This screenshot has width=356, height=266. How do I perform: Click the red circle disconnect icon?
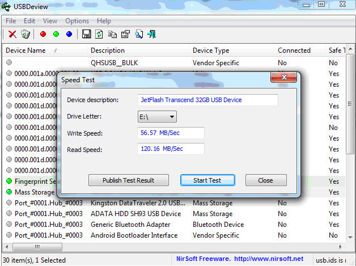click(43, 34)
